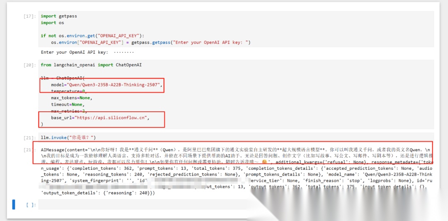The image size is (448, 221).
Task: Click the 'timeout=None' line
Action: (x=67, y=104)
